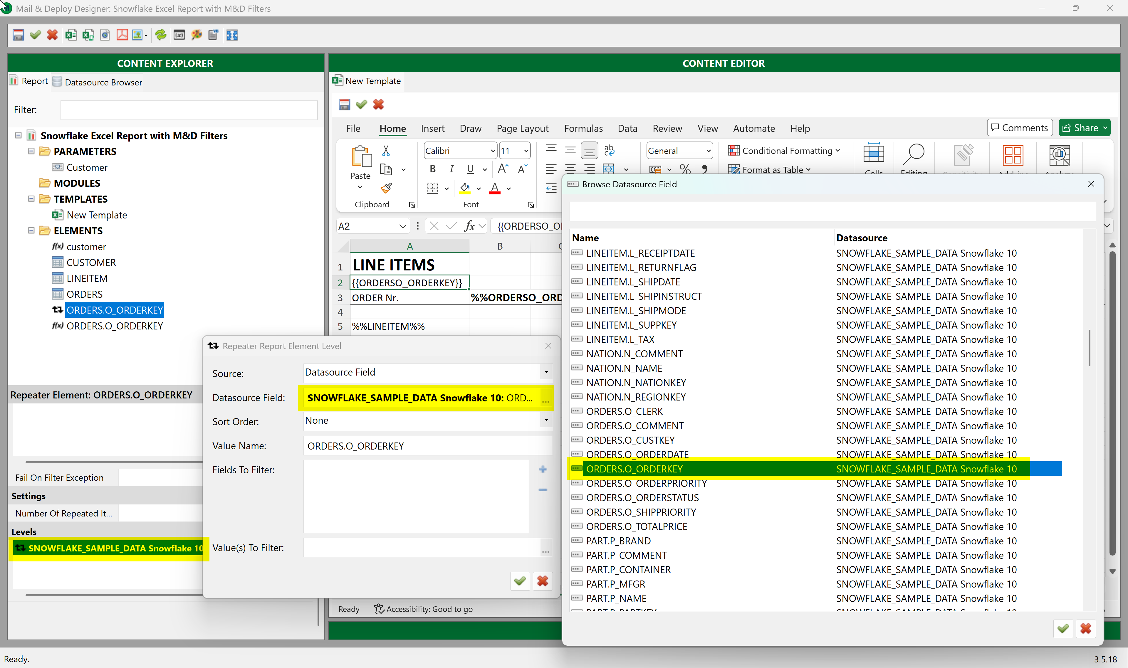1128x668 pixels.
Task: Open the font size 11 dropdown
Action: [x=526, y=151]
